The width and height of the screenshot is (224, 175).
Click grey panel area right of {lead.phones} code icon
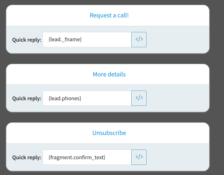pos(178,98)
